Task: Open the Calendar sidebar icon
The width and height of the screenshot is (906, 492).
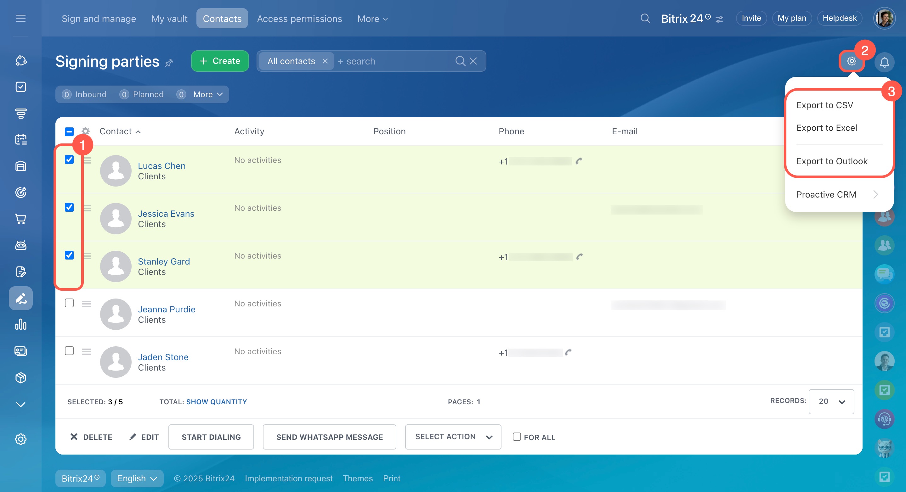Action: pyautogui.click(x=21, y=140)
